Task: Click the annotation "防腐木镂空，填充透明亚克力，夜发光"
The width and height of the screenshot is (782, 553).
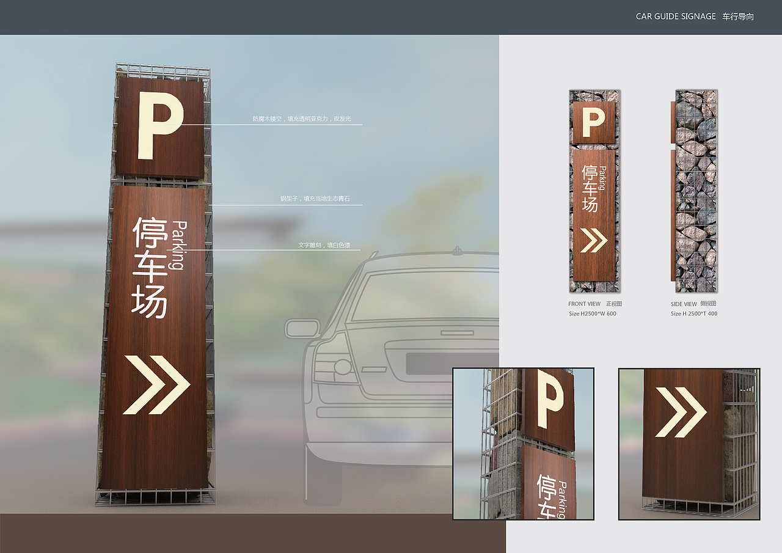Action: pos(302,119)
